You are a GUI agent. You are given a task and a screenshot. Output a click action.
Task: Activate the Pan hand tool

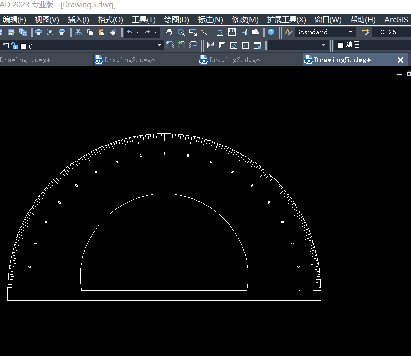coord(169,32)
